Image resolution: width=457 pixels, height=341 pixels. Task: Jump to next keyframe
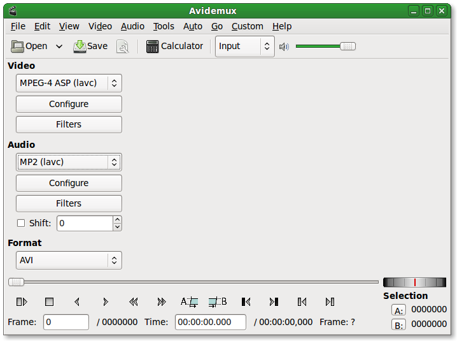coord(162,302)
